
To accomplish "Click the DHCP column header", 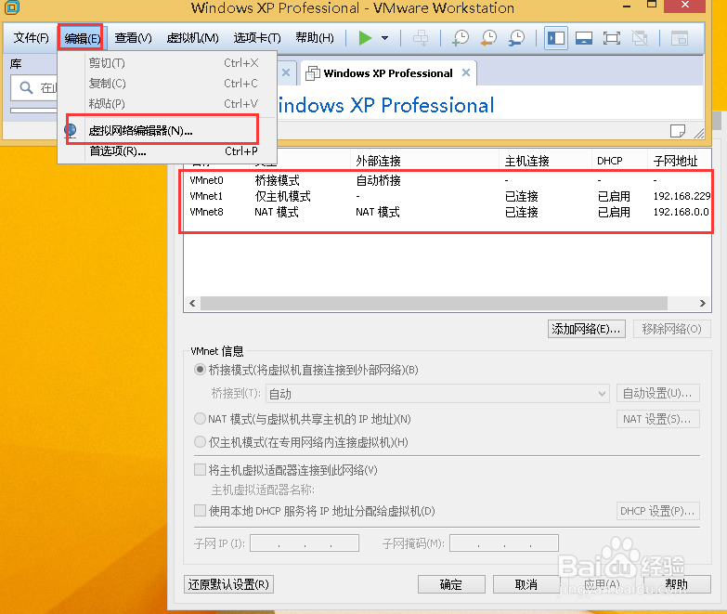I will pos(619,161).
